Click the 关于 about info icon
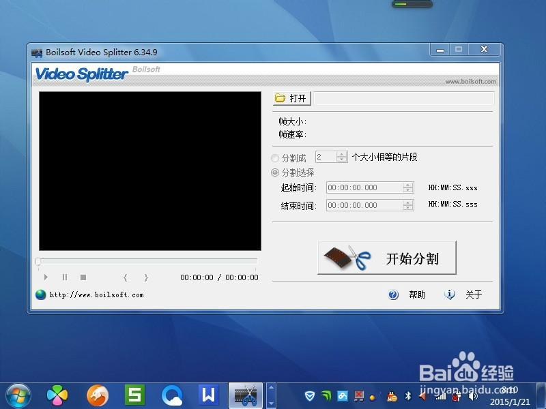 coord(450,295)
